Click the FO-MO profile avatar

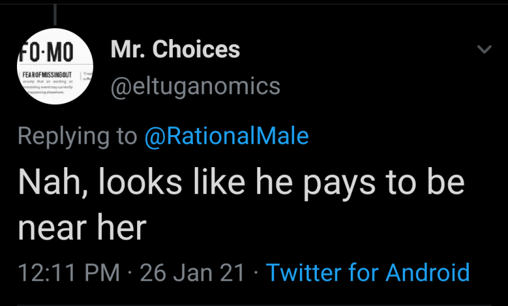(55, 66)
